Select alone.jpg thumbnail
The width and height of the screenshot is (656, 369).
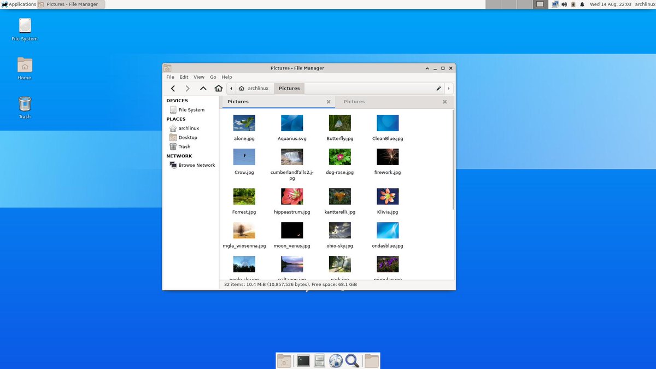[x=244, y=123]
